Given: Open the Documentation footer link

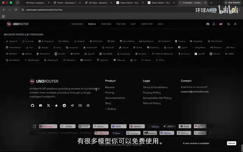Looking at the screenshot, I should 115,98.
